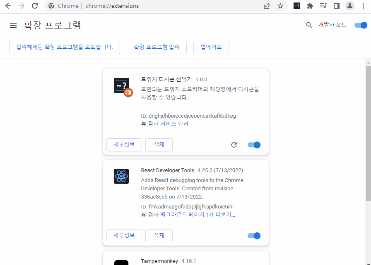Open the 백그라운드 페이지 inspect link
371x265 pixels.
pos(183,215)
